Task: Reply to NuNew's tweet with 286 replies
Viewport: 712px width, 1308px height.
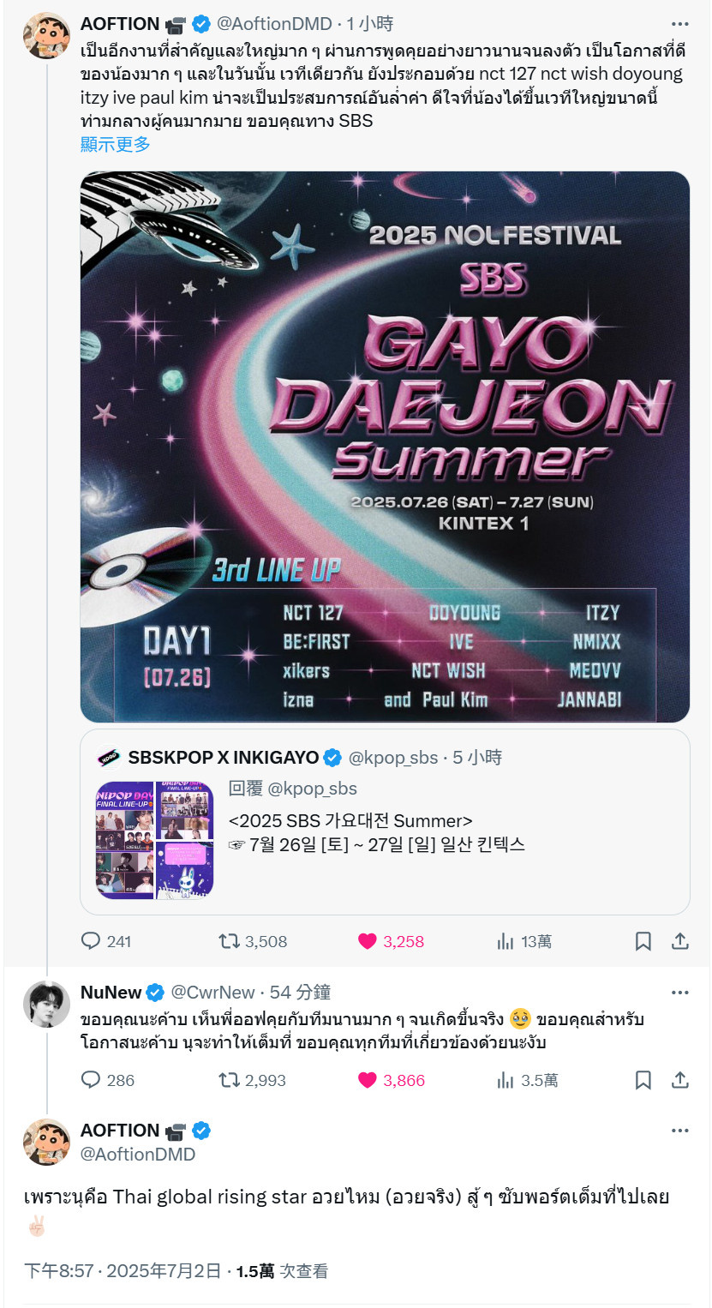Action: coord(108,1080)
